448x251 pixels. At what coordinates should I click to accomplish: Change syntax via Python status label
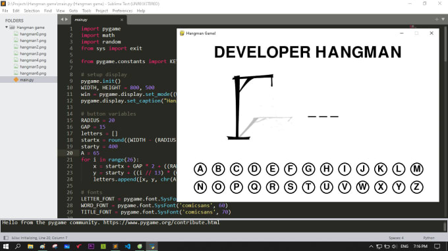click(x=429, y=238)
